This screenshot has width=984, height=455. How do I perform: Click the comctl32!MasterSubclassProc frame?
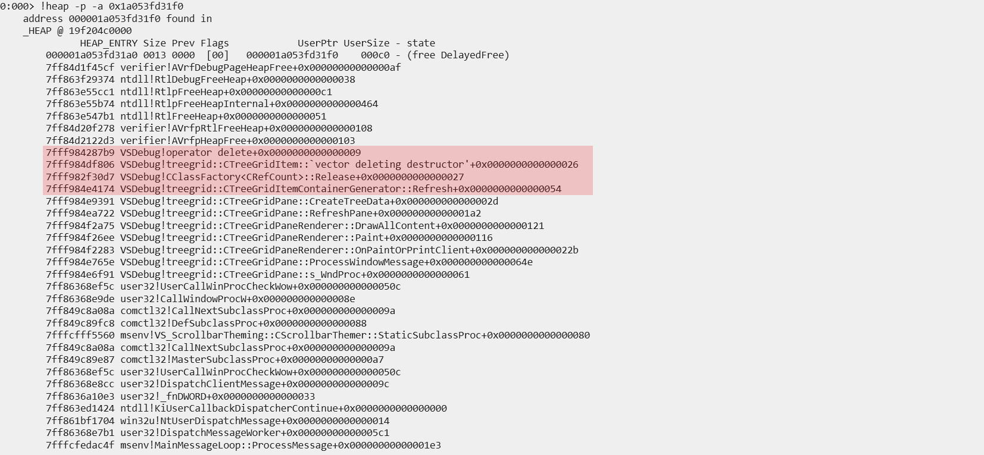215,360
